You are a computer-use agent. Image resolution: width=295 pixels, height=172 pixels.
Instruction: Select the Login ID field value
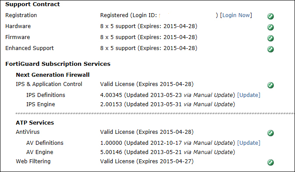[x=187, y=15]
